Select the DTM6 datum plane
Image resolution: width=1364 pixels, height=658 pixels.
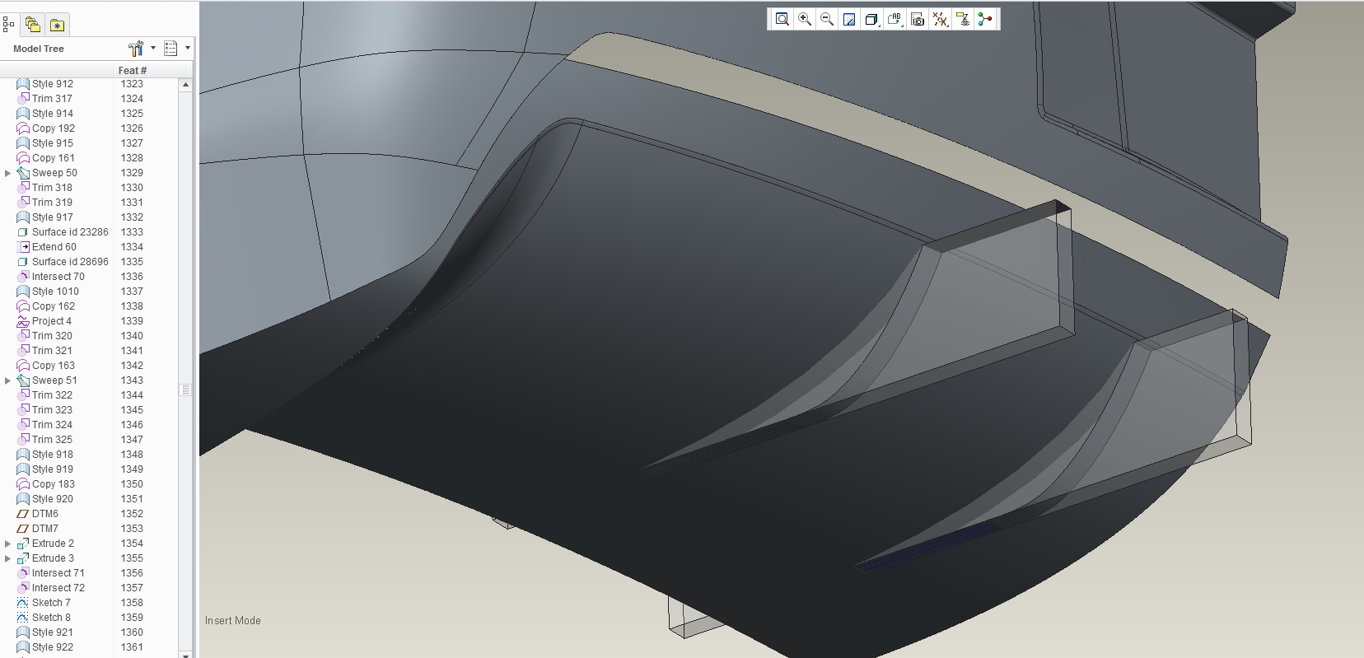click(x=45, y=514)
